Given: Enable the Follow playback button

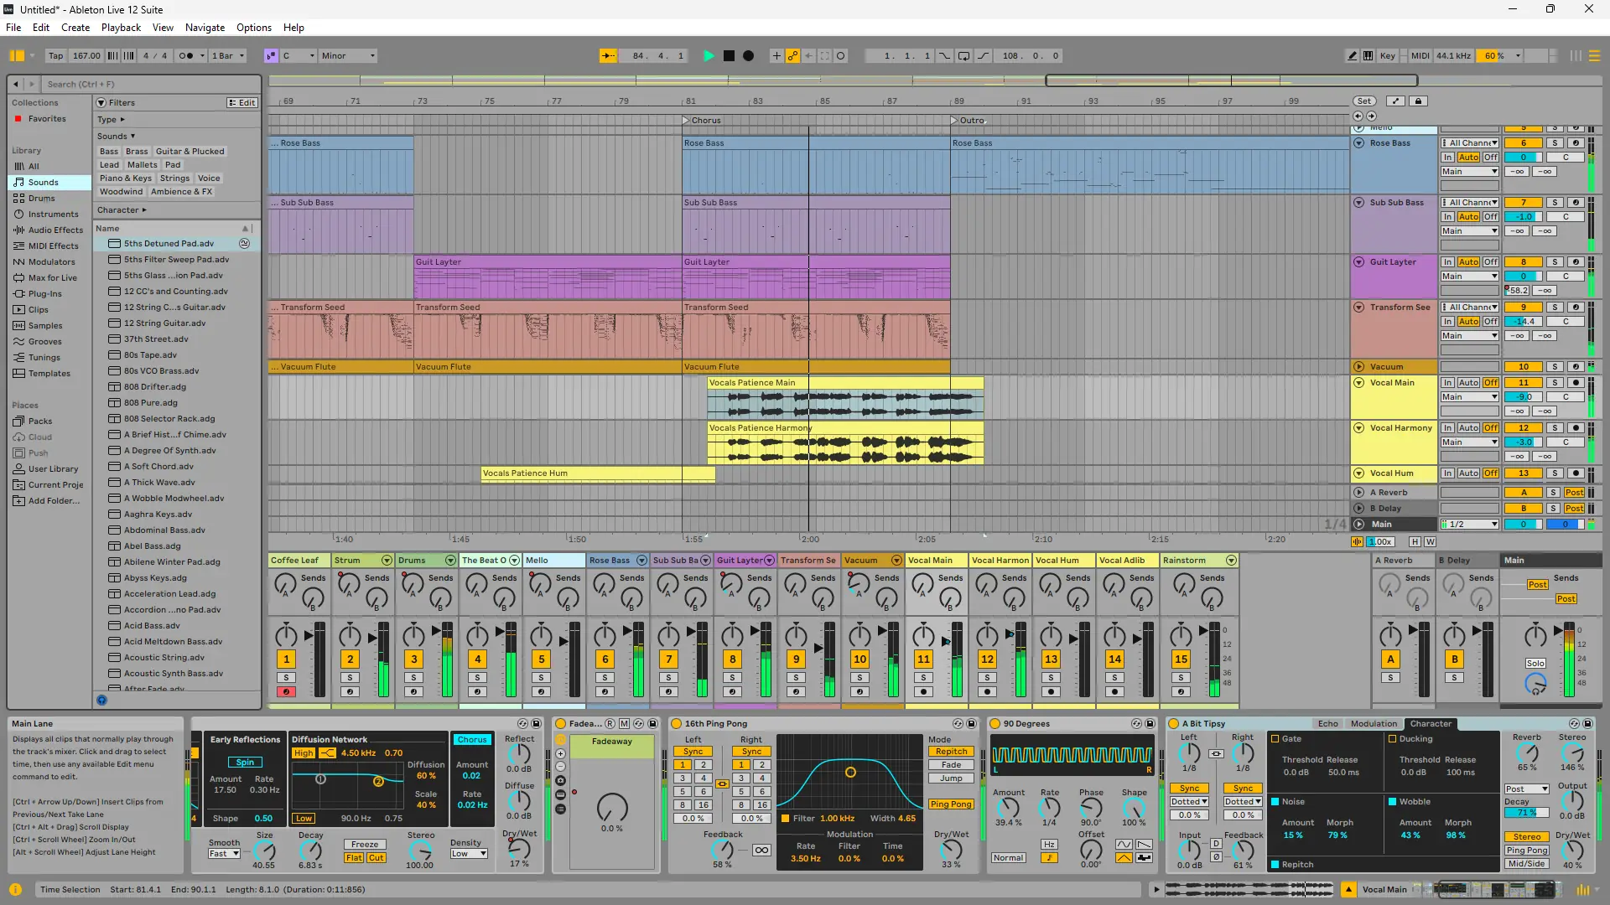Looking at the screenshot, I should pyautogui.click(x=608, y=56).
